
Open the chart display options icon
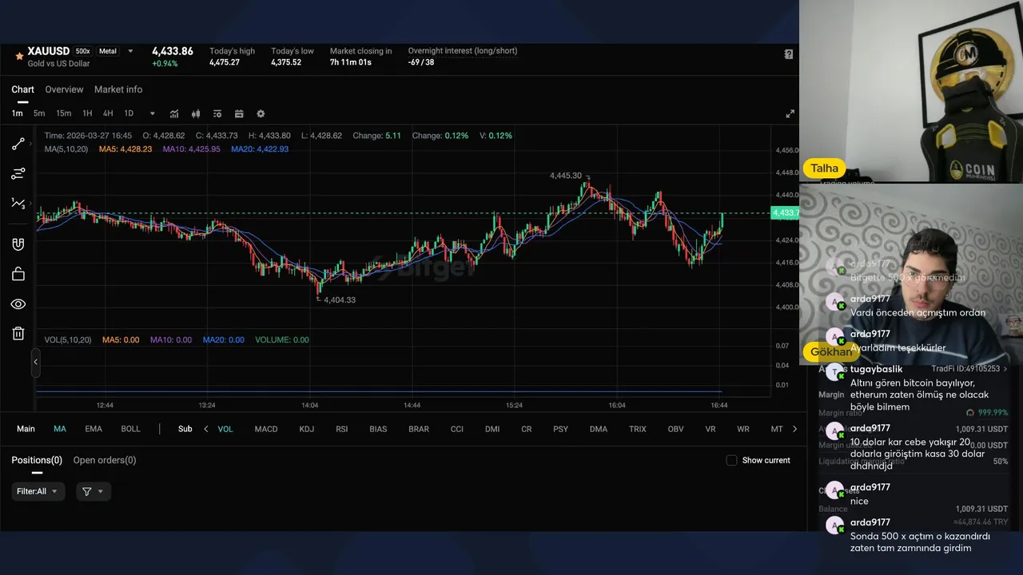pos(217,113)
